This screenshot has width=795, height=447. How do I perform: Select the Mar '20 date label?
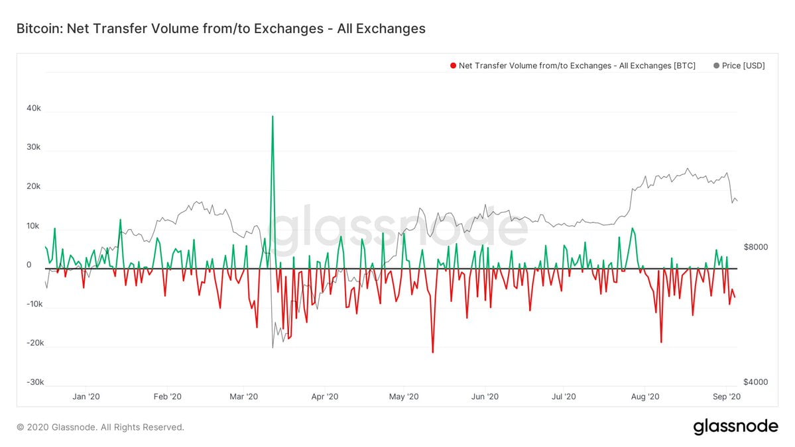point(244,397)
